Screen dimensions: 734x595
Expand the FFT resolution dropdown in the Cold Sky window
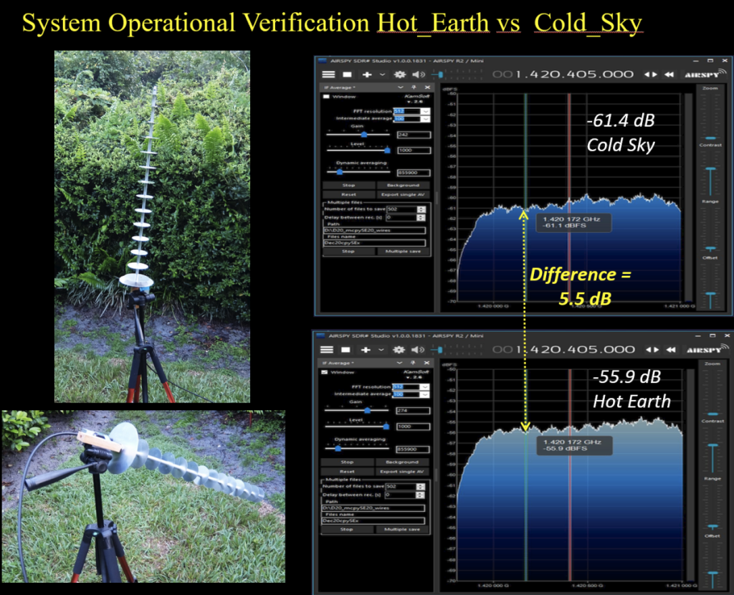[425, 111]
